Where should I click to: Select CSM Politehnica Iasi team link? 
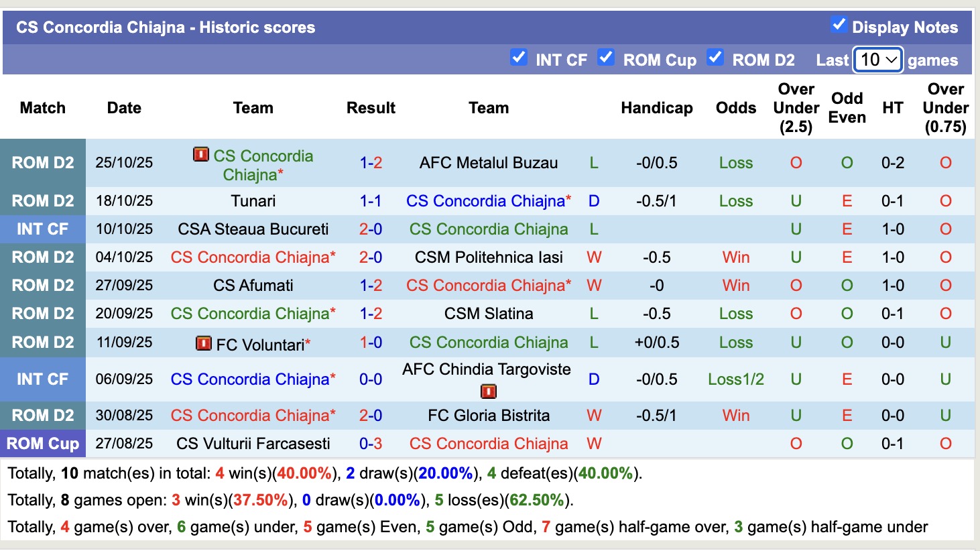pos(489,257)
